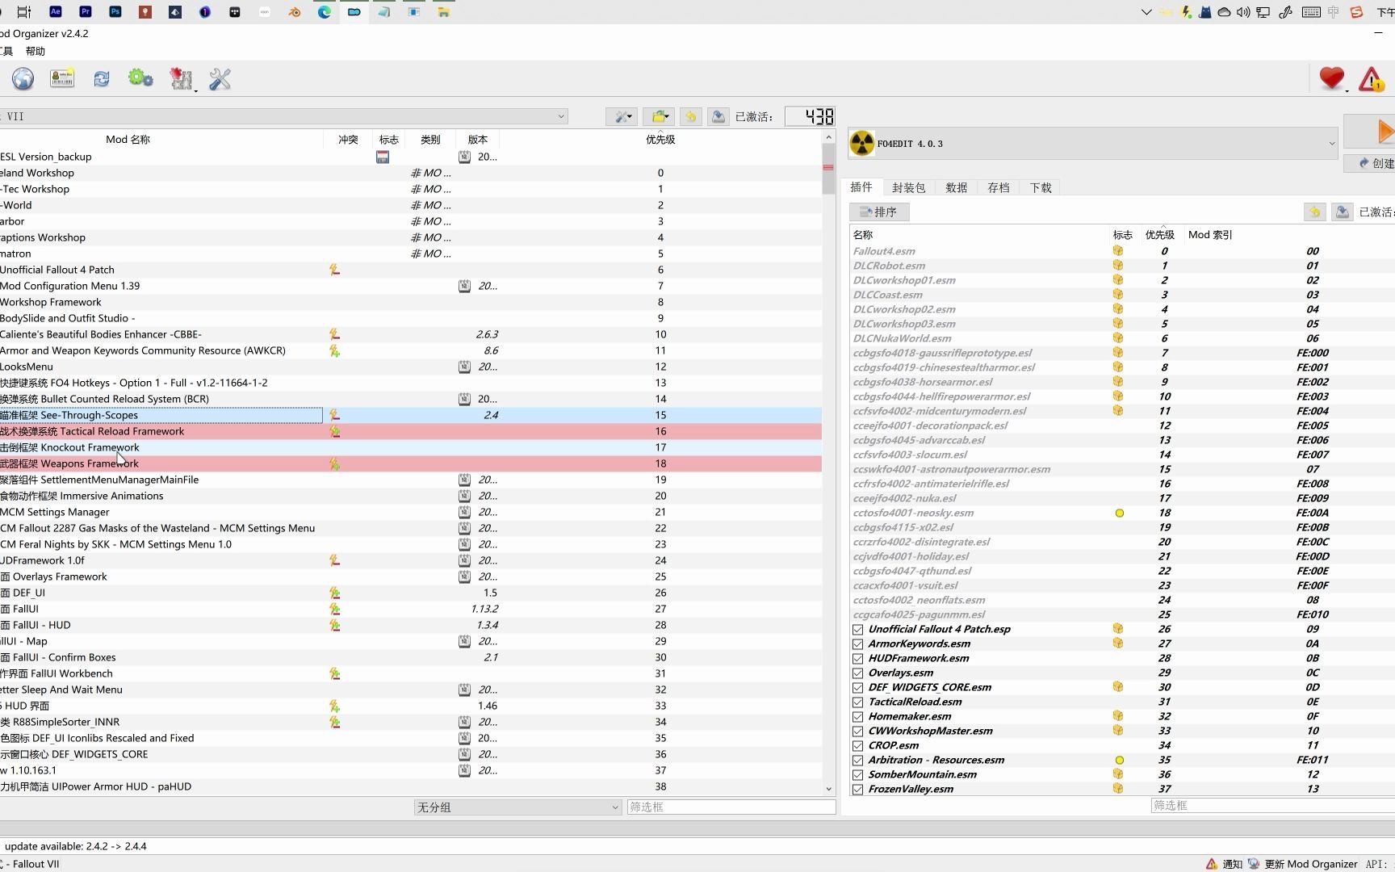Open Adobe After Effects from the taskbar
This screenshot has width=1395, height=872.
56,11
